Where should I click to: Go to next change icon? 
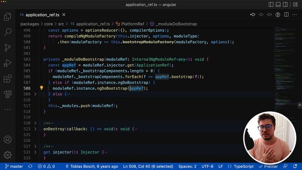coord(269,15)
